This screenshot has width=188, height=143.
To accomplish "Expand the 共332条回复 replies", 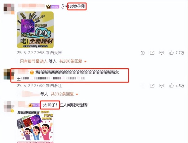I will 62,94.
